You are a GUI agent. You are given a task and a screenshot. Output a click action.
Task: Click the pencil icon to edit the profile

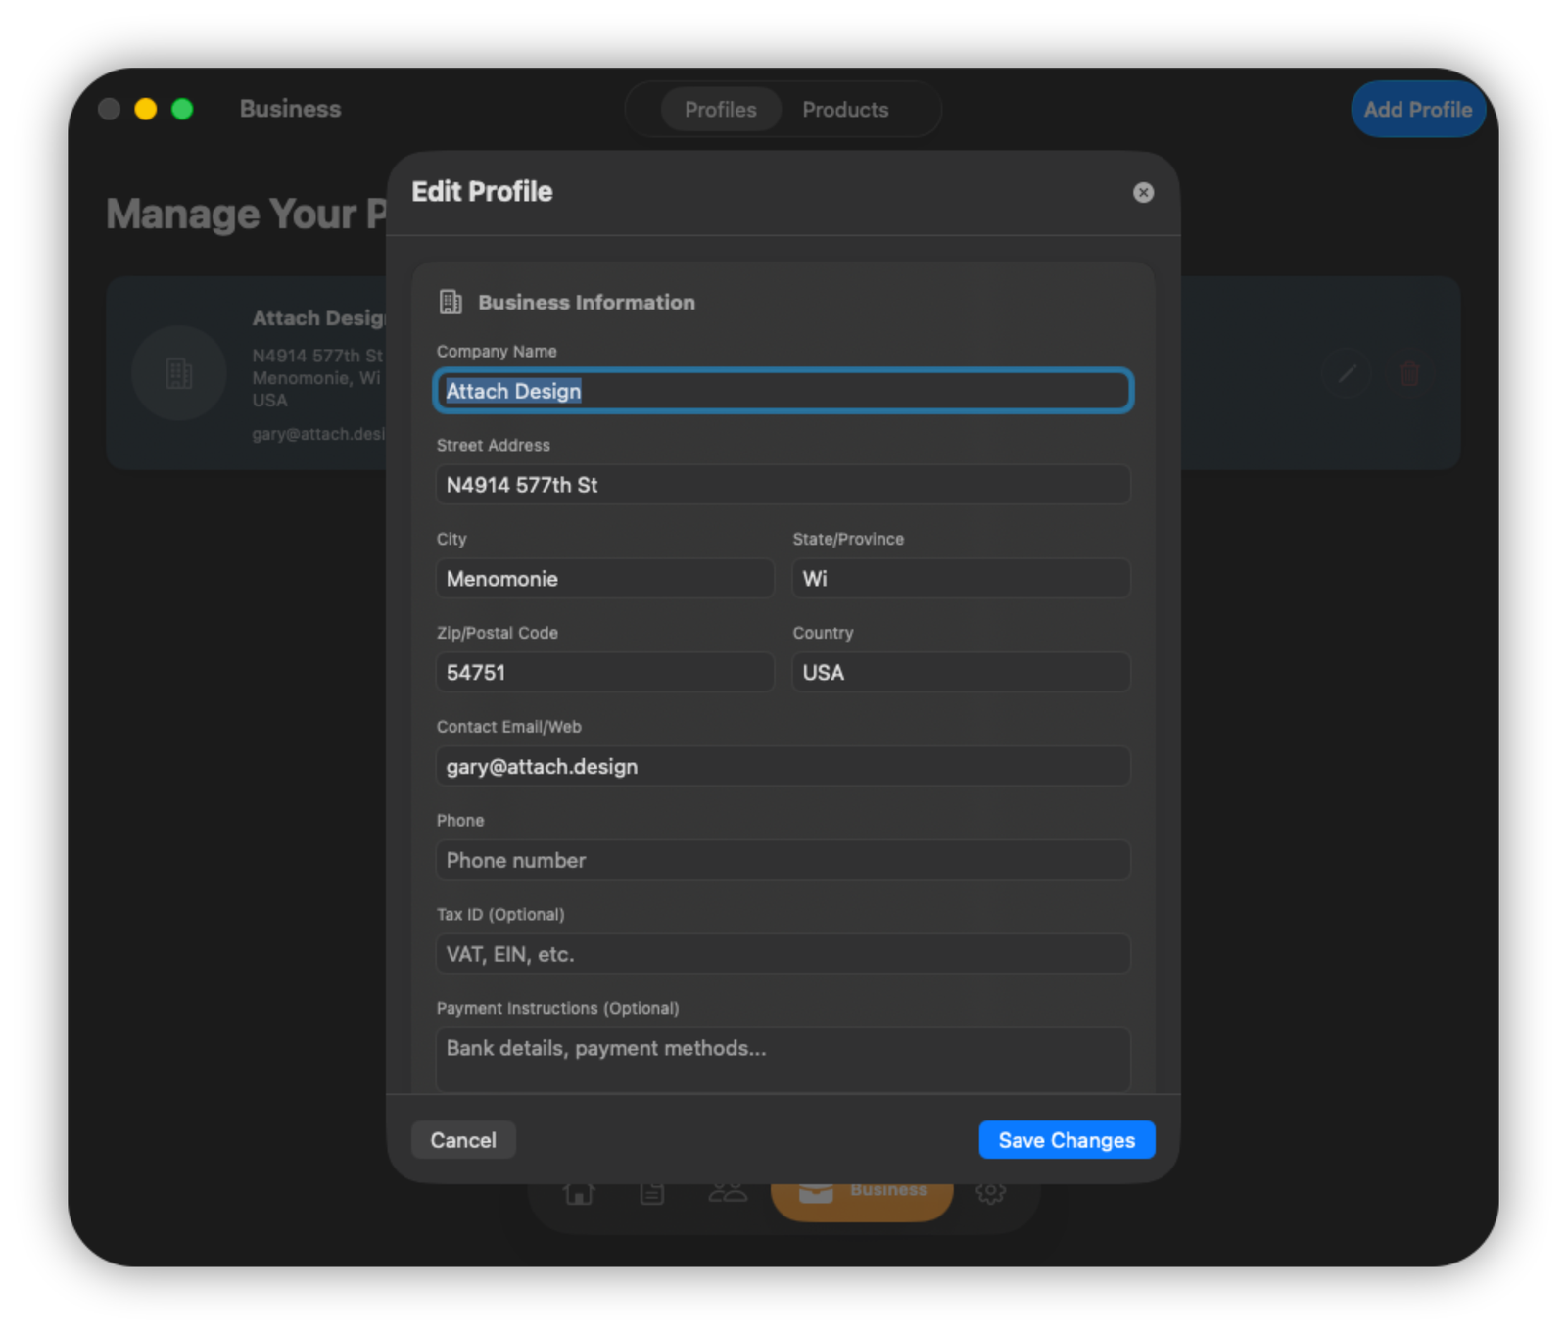click(x=1347, y=373)
